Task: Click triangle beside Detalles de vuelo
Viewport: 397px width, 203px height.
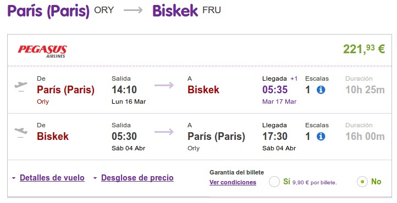Action: point(14,178)
